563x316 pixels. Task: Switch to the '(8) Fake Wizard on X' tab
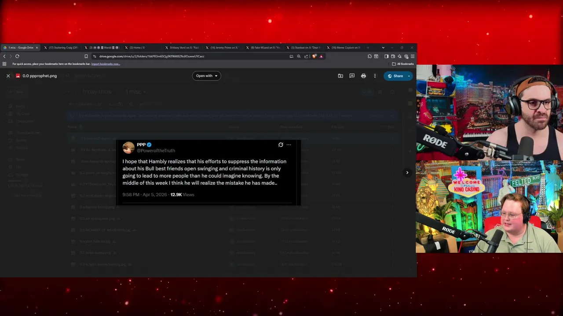click(263, 47)
